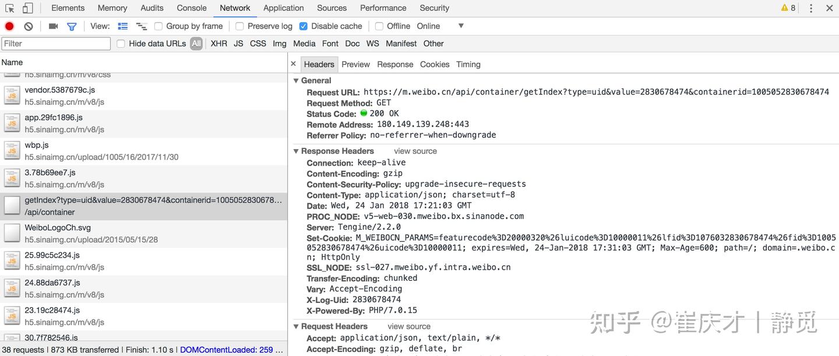Viewport: 839px width, 356px height.
Task: Toggle the network filter funnel icon
Action: [x=72, y=26]
